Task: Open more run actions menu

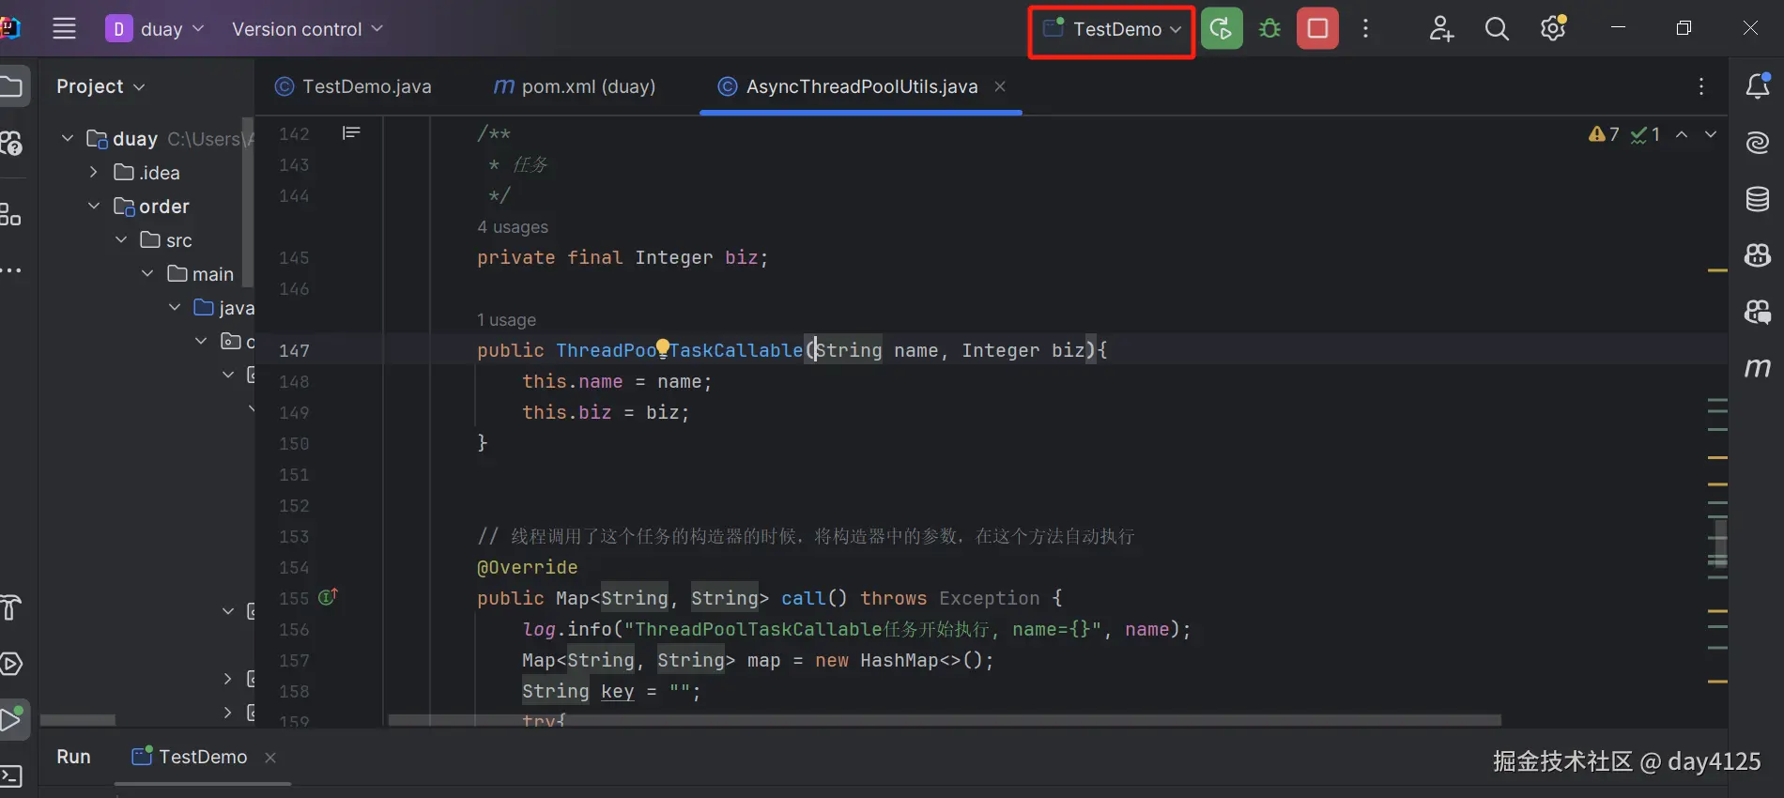Action: [x=1365, y=29]
